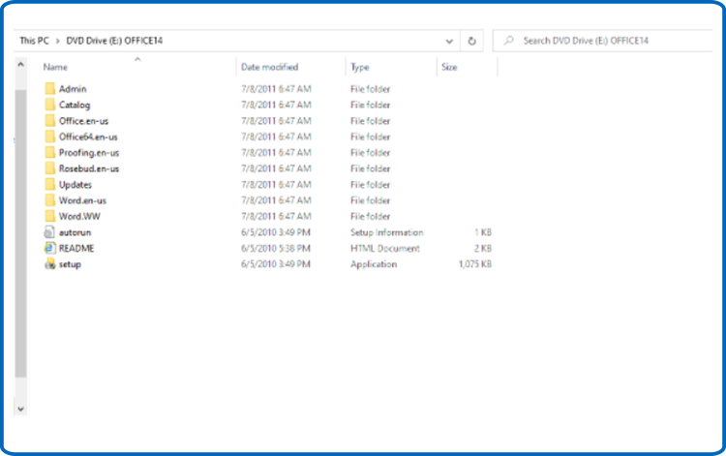
Task: Click the scrollbar up arrow
Action: tap(21, 65)
